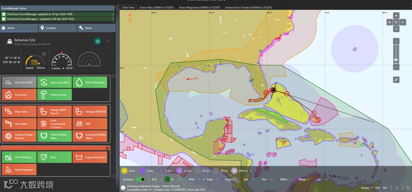
Task: Select the Open-loop EGCS tile
Action: (x=55, y=83)
